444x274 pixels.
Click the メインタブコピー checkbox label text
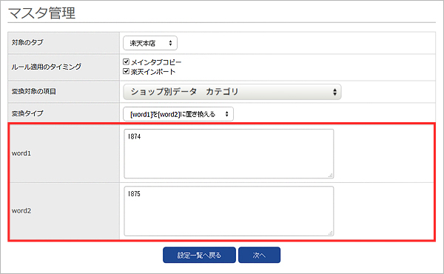[156, 62]
